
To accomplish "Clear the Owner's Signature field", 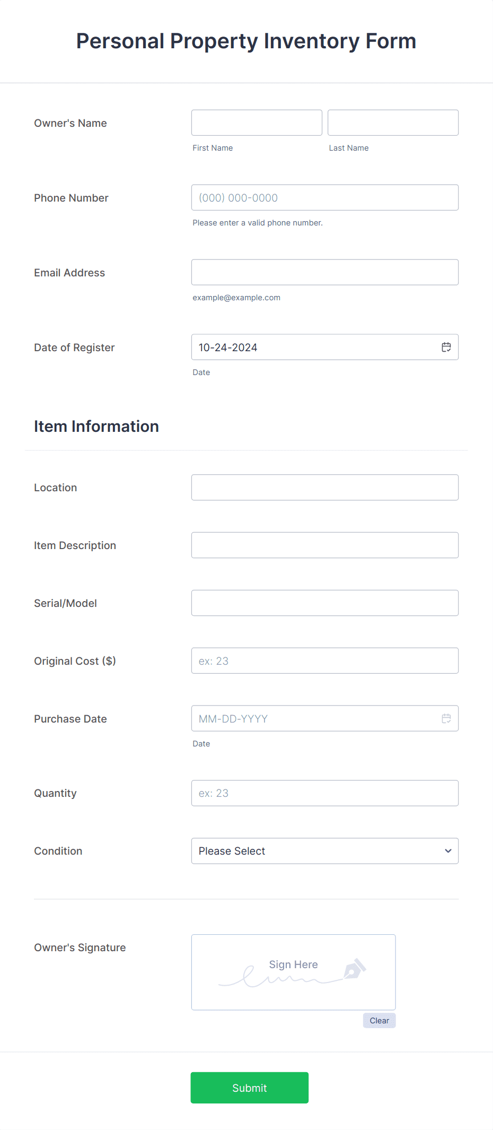I will point(379,1020).
